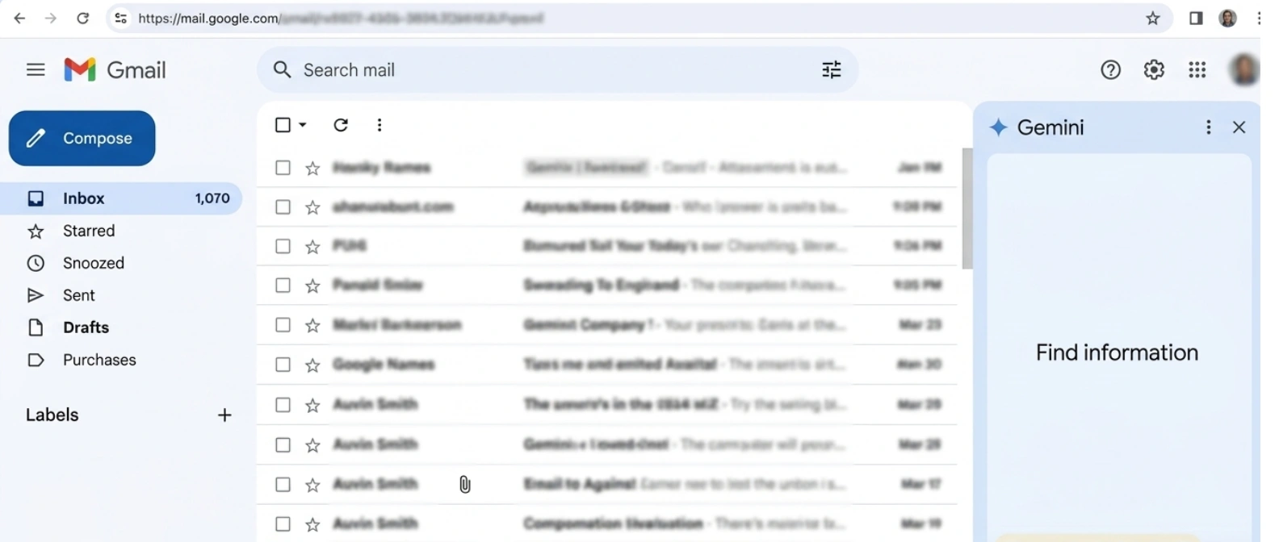Reload the browser page
Screen dimensions: 1279x542
(82, 19)
